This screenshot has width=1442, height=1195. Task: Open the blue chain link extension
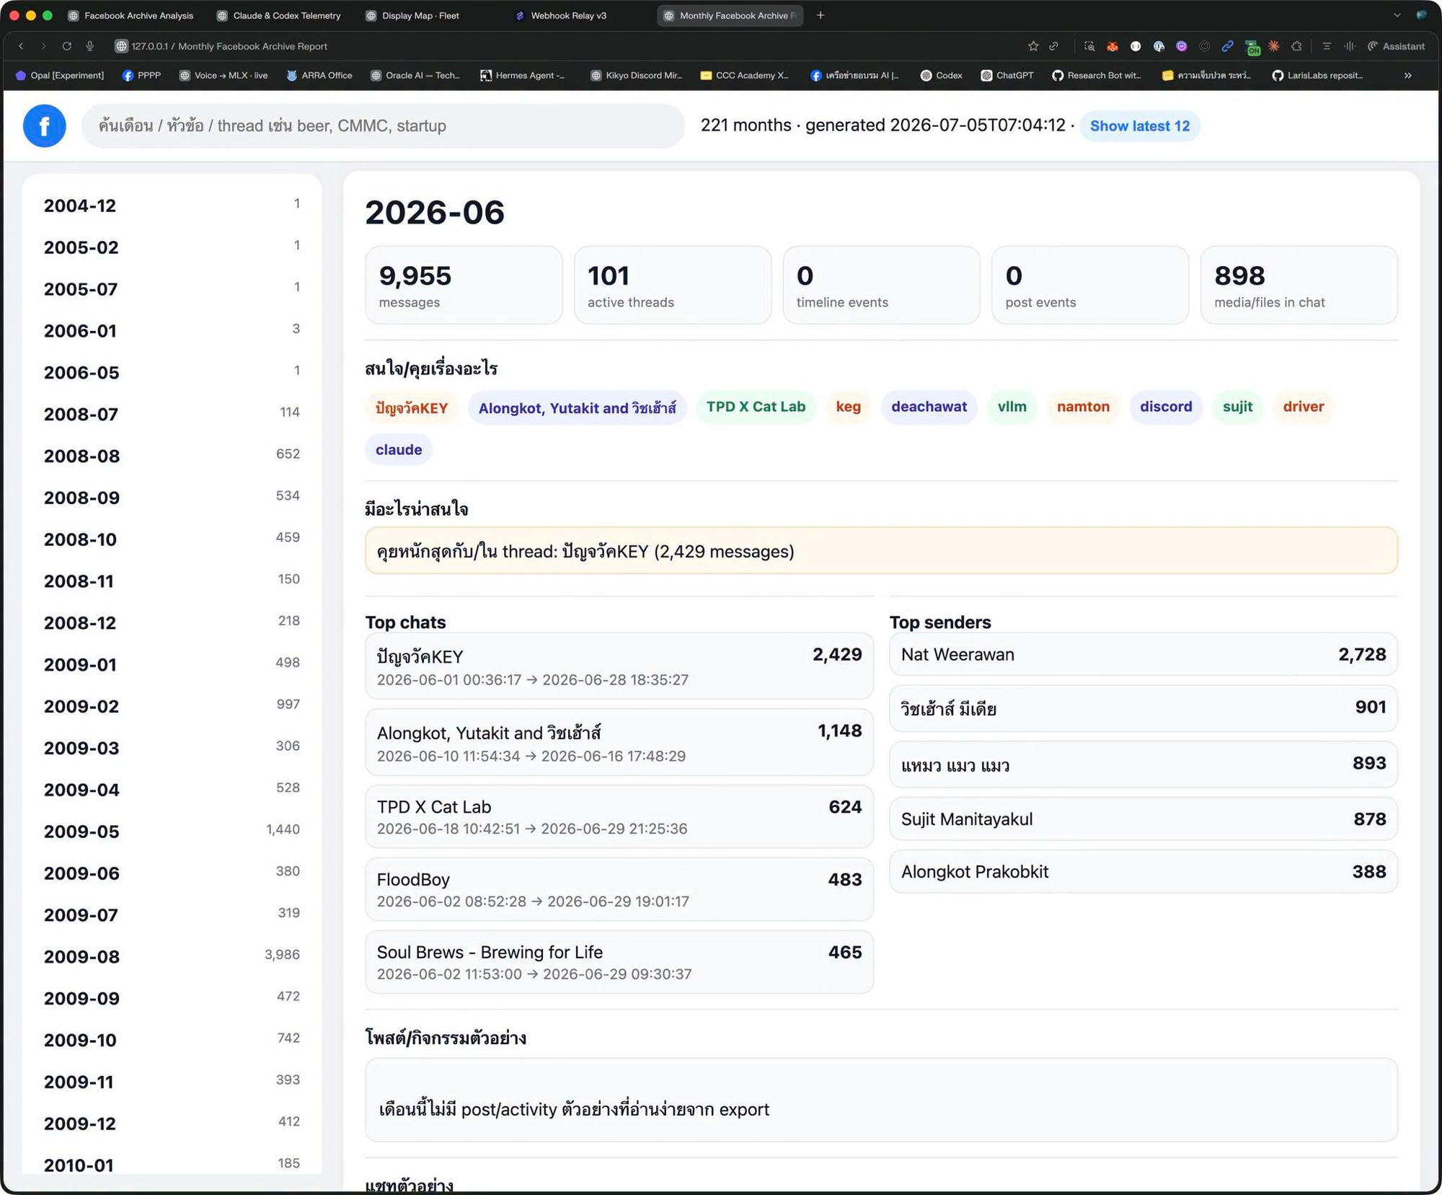[1228, 46]
